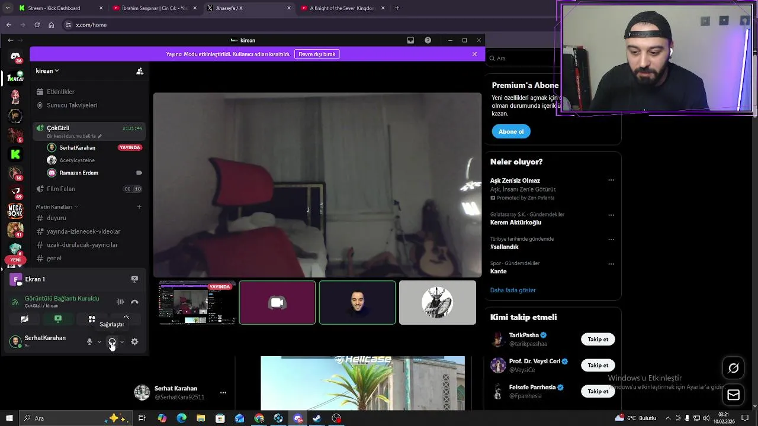Open Kerem Aktürkoğlu trending topic
Image resolution: width=758 pixels, height=426 pixels.
click(x=516, y=222)
